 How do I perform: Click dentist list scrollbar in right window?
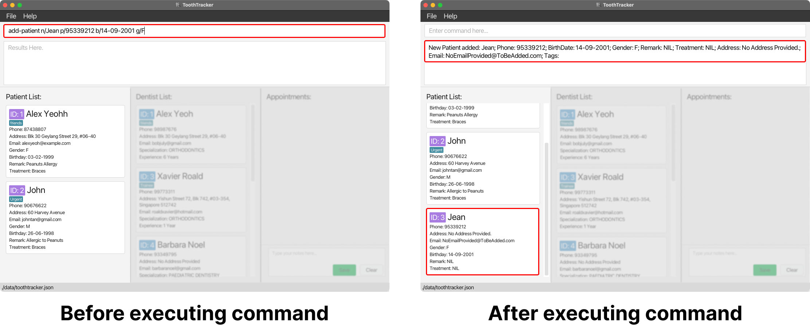[673, 143]
